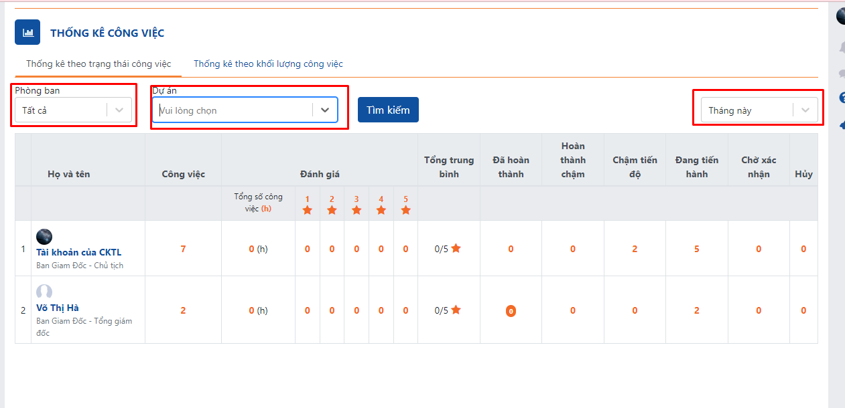Click the user profile avatar at top right
845x408 pixels.
click(840, 17)
